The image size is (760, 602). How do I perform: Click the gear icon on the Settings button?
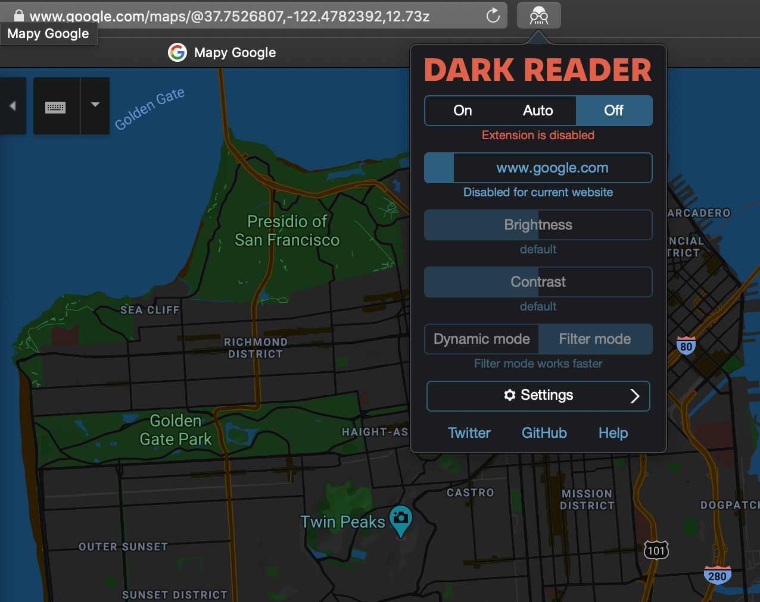(509, 395)
